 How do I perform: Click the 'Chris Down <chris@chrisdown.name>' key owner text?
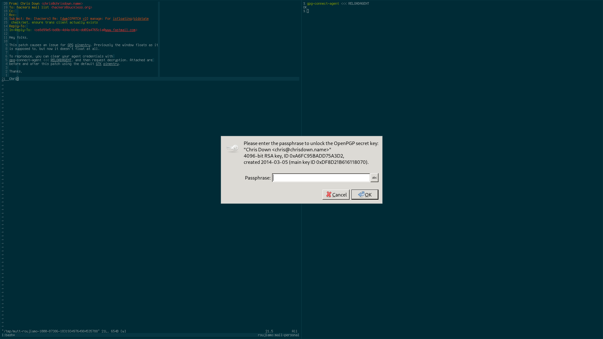[x=287, y=150]
